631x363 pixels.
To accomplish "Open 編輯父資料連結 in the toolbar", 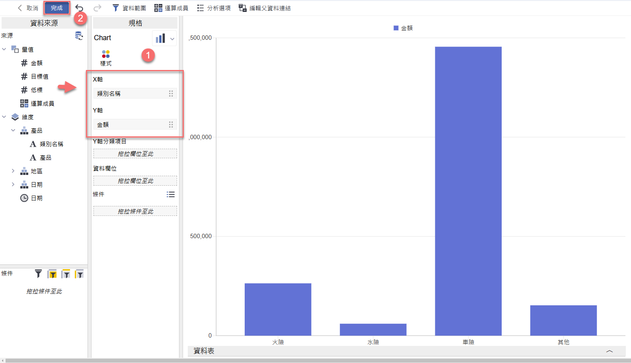I will tap(265, 8).
